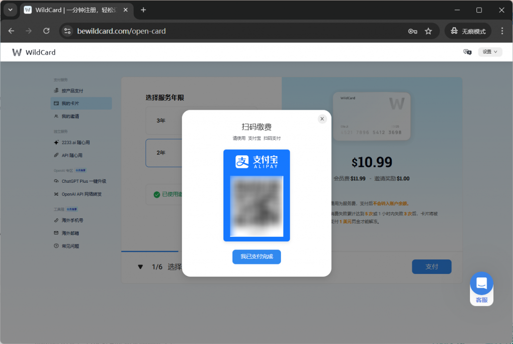
Task: Click the question icon beside 常见问题
Action: (56, 246)
